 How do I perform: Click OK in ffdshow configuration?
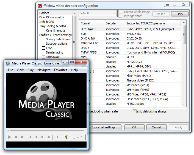tap(134, 127)
